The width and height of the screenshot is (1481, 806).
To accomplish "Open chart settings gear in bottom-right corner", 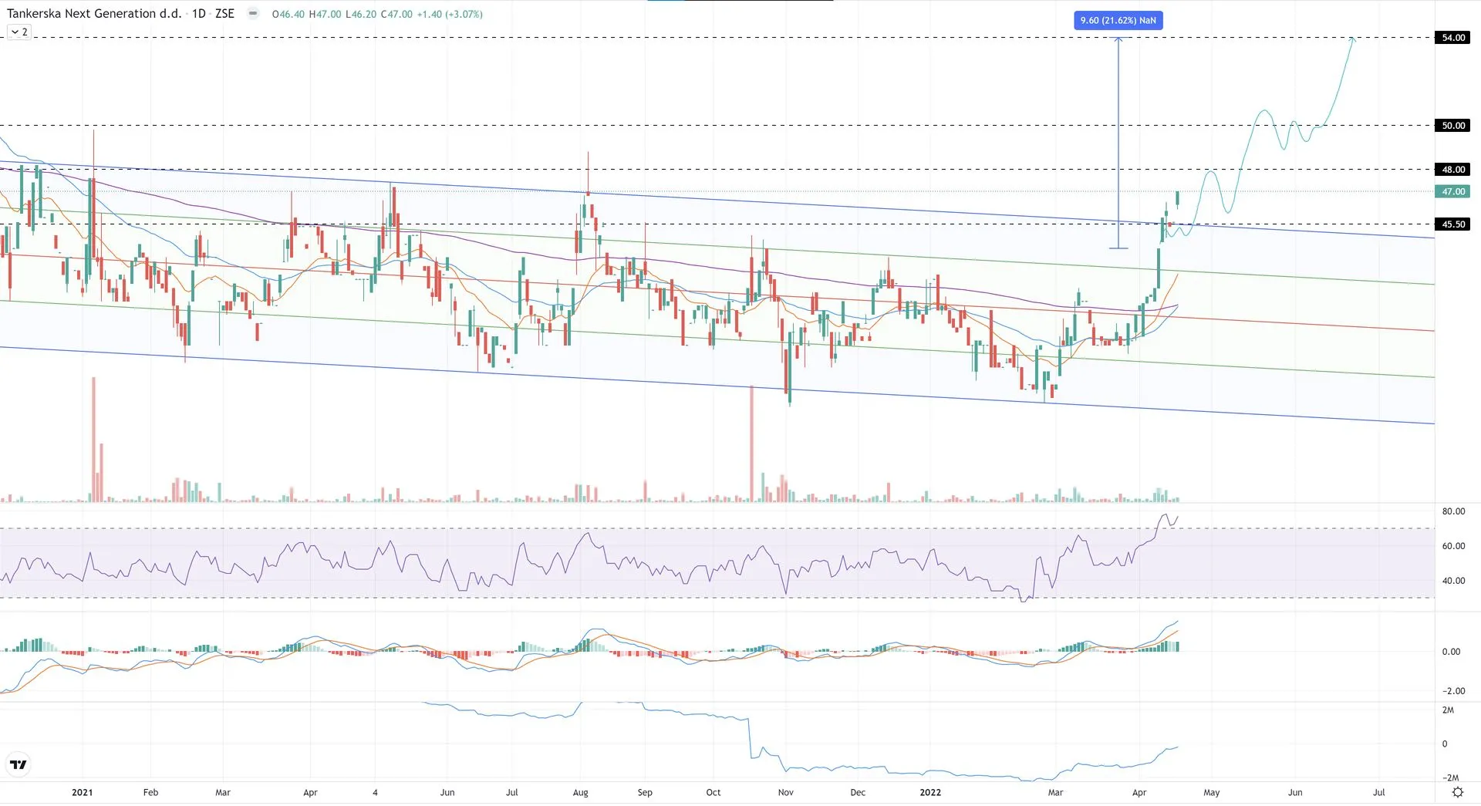I will click(x=1457, y=792).
